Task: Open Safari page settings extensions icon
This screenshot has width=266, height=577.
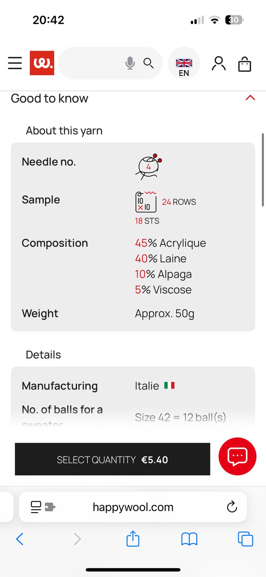Action: tap(43, 507)
